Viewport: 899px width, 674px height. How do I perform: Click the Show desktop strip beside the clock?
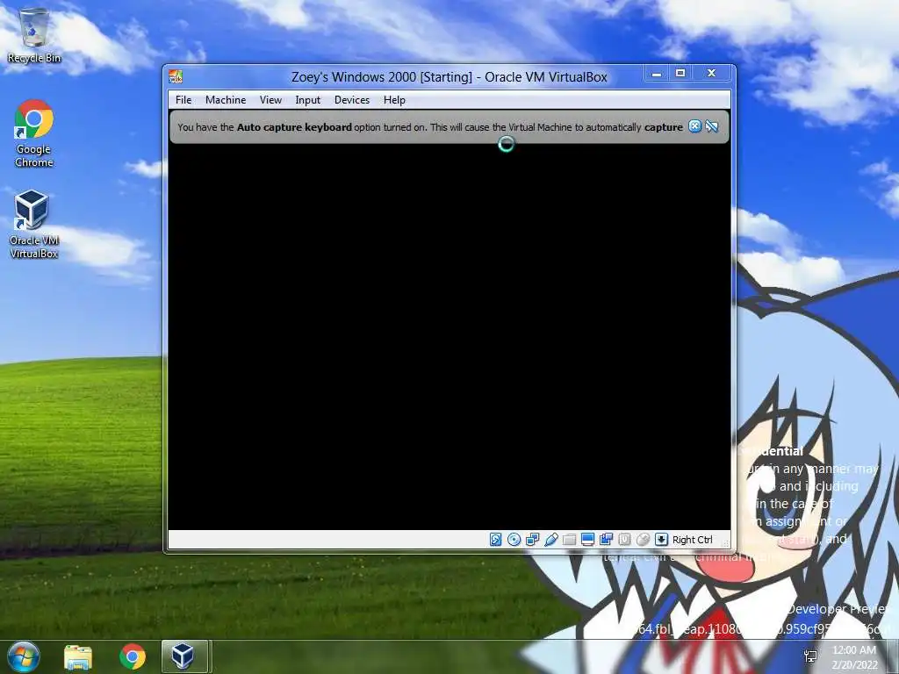pos(893,656)
